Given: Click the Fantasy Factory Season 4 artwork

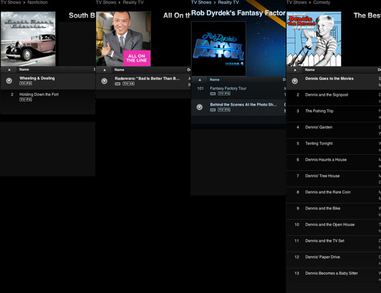Looking at the screenshot, I should coord(218,48).
